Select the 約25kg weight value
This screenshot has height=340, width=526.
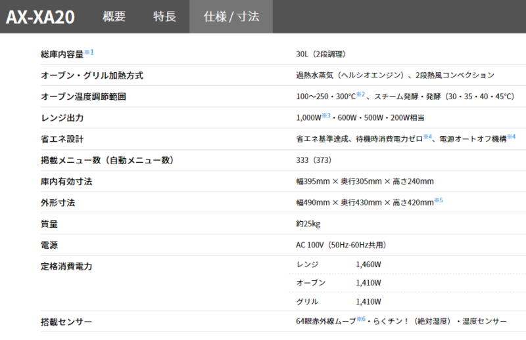pos(308,224)
